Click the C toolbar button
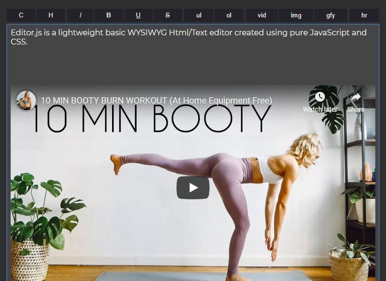Viewport: 386px width, 281px height. tap(21, 15)
